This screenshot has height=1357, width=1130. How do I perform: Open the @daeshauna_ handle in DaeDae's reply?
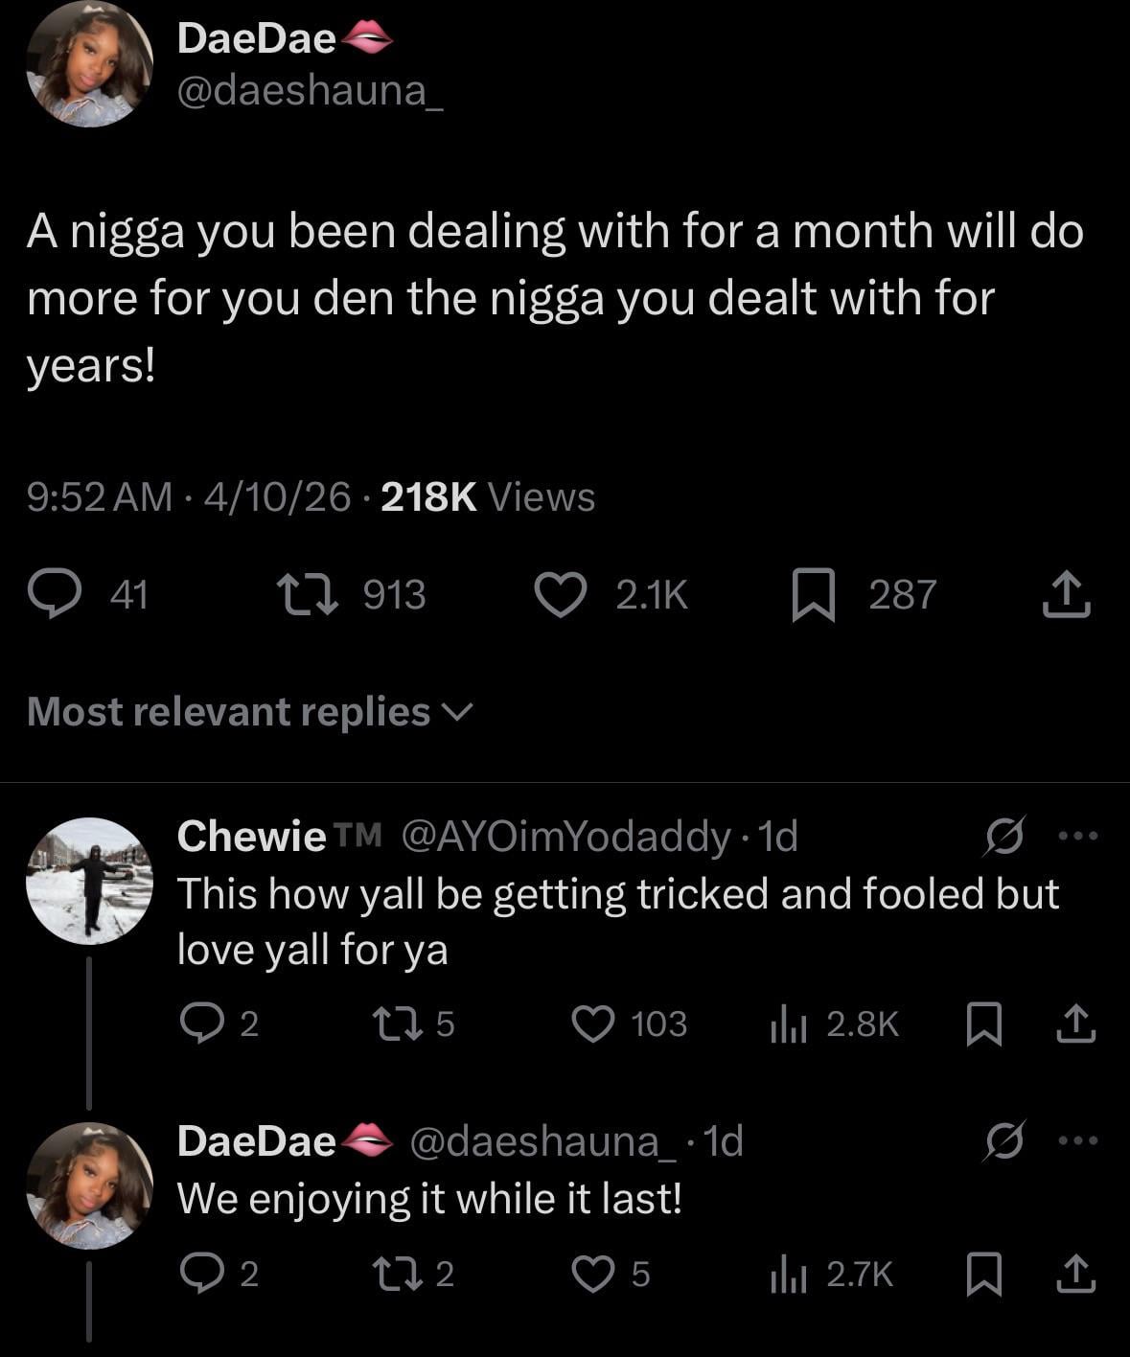pos(548,1141)
